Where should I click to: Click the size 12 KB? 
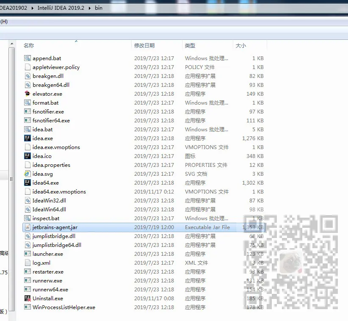[x=256, y=165]
